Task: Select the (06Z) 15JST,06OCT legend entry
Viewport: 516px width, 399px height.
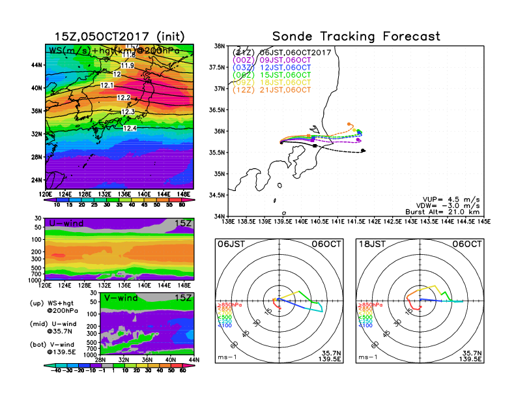Action: coord(273,75)
